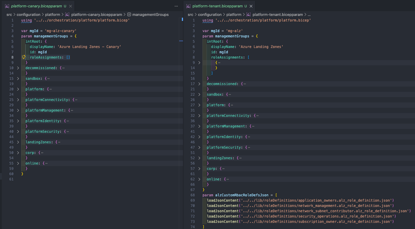The width and height of the screenshot is (415, 229).
Task: Expand landingZones block in tenant file
Action: tap(199, 158)
